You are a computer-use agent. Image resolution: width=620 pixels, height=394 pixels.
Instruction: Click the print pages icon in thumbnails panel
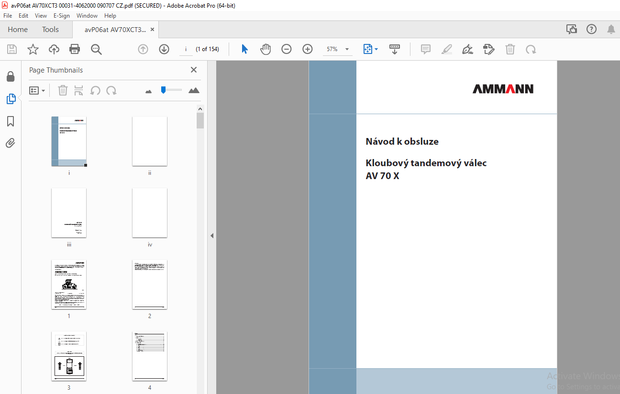(79, 90)
